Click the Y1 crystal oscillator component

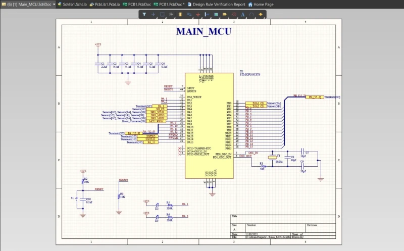tap(273, 158)
